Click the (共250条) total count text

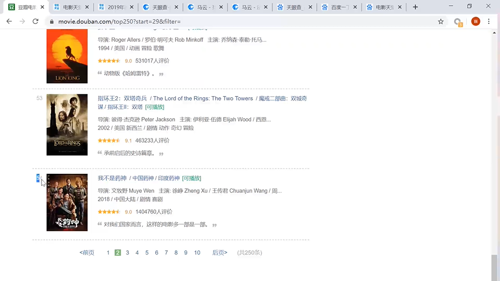point(249,253)
